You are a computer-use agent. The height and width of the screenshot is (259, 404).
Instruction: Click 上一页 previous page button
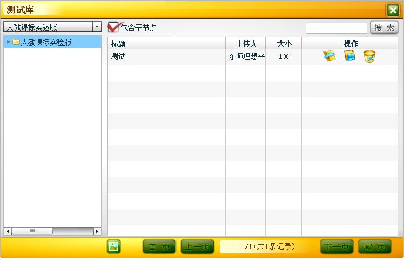coord(197,247)
